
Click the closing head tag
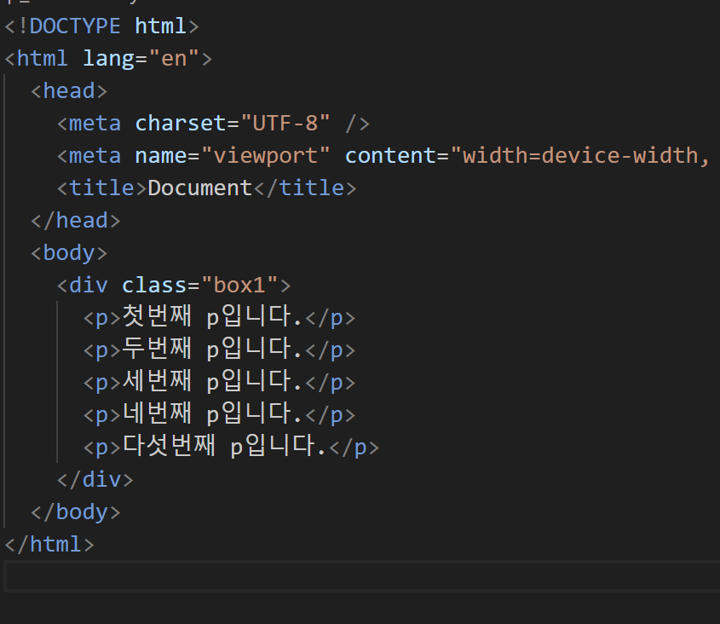[75, 221]
